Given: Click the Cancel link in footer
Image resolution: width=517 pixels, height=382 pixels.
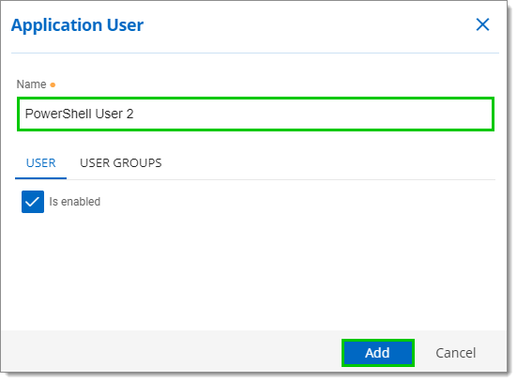Looking at the screenshot, I should point(456,353).
